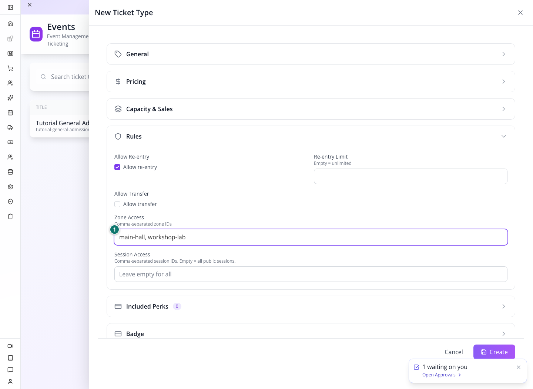Open Approvals link in notification

point(442,375)
